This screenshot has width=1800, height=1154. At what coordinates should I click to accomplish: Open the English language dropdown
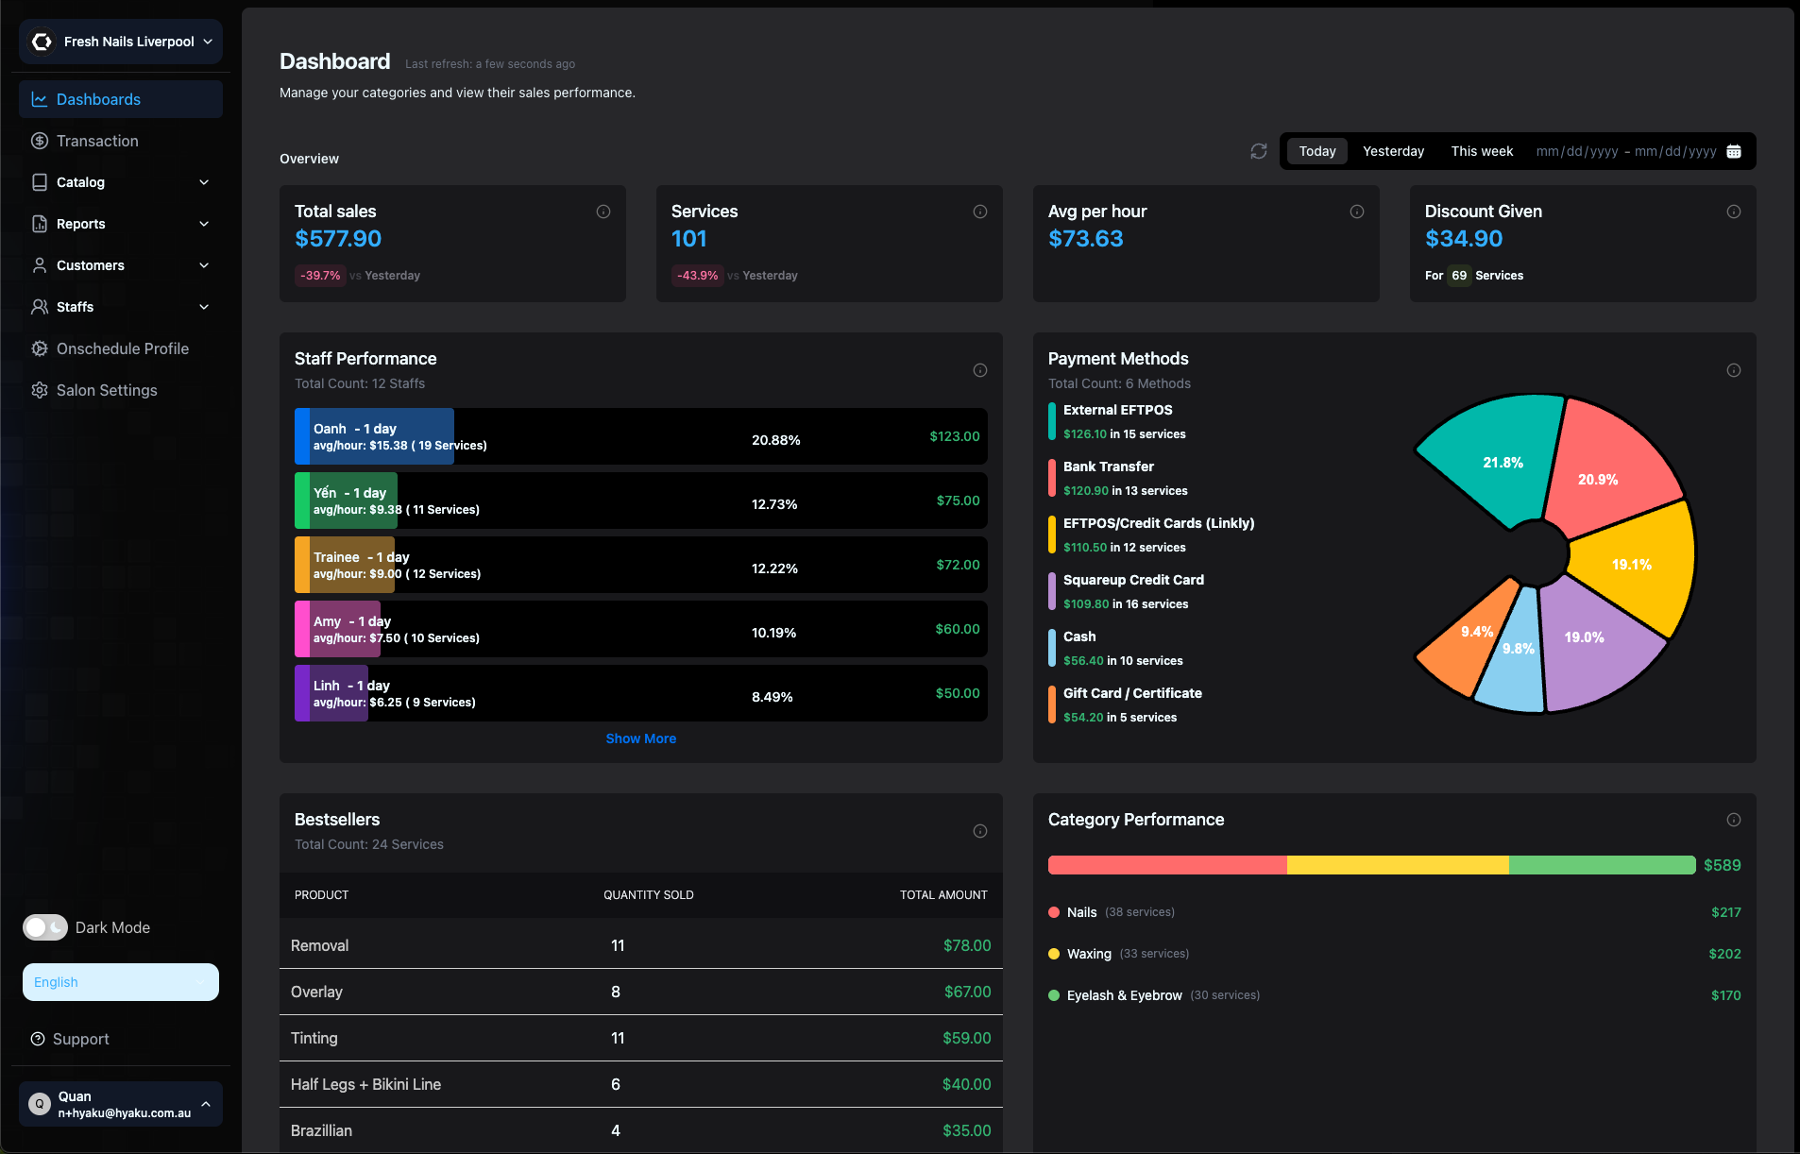pyautogui.click(x=121, y=982)
